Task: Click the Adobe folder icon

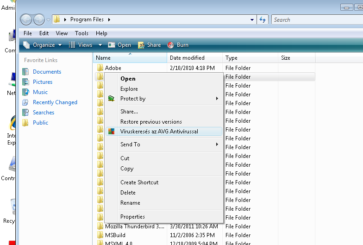Action: pos(100,68)
